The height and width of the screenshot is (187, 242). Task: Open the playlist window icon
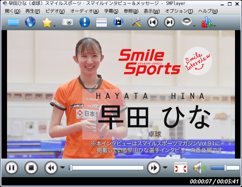(x=102, y=22)
